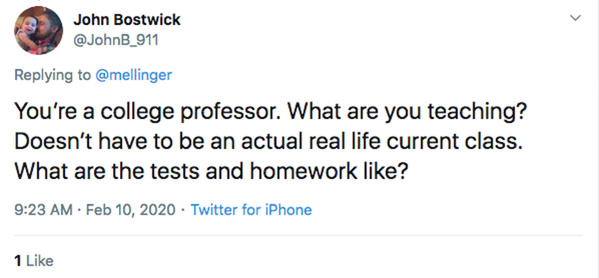
Task: Click the 9:23 AM timestamp
Action: [x=43, y=210]
